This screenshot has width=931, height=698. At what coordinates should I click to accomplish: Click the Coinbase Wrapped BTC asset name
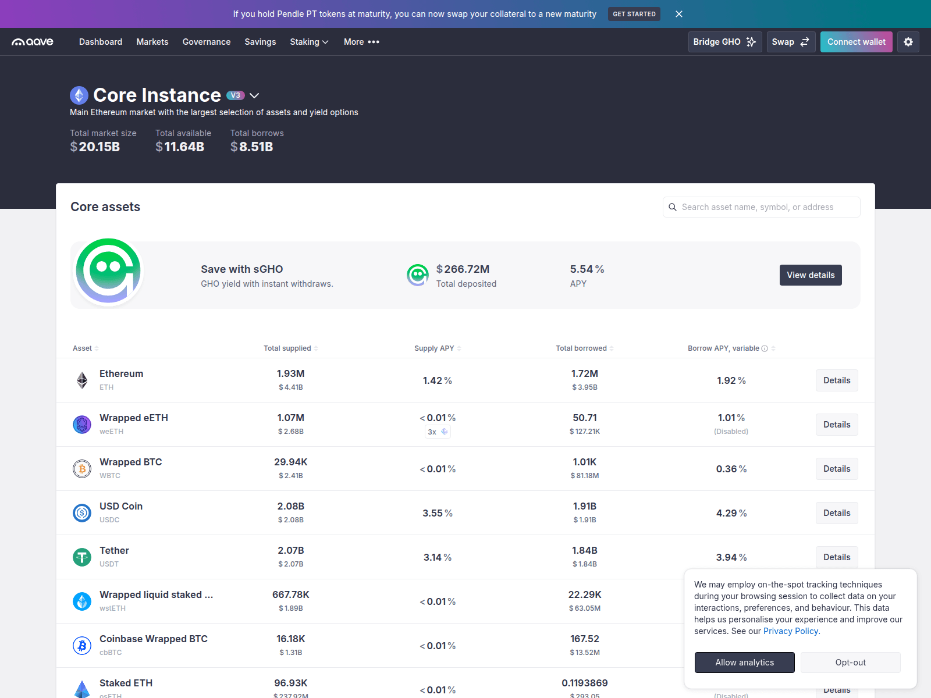click(x=154, y=639)
